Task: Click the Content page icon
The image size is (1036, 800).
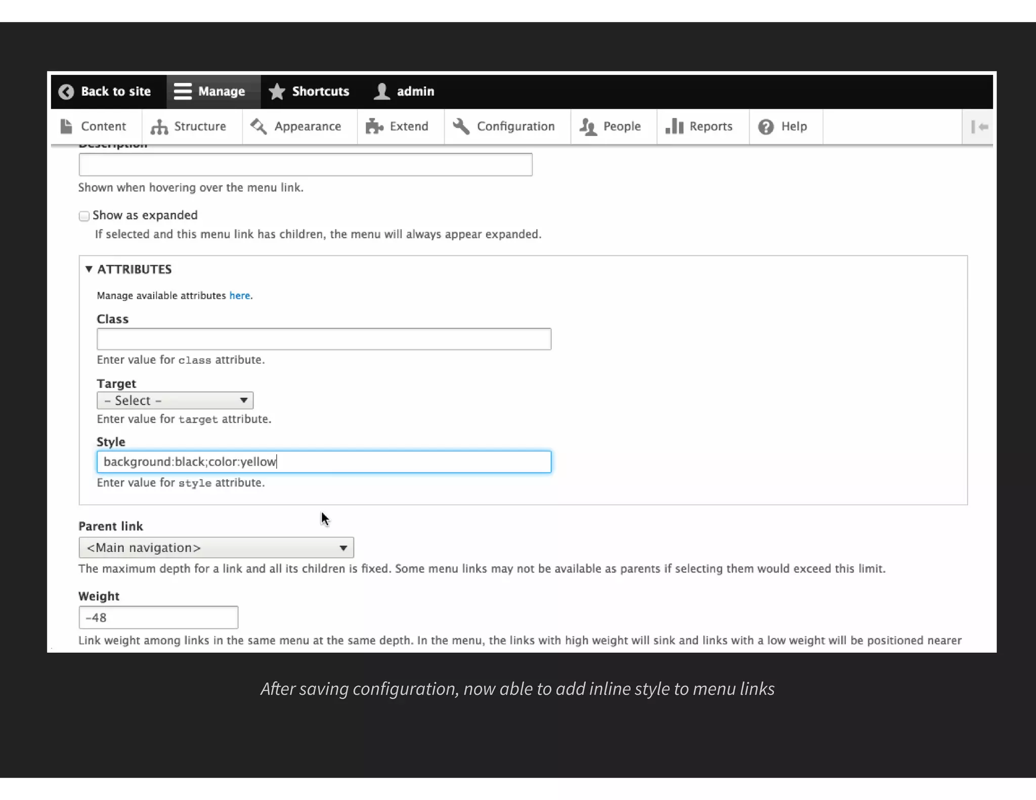Action: (x=66, y=126)
